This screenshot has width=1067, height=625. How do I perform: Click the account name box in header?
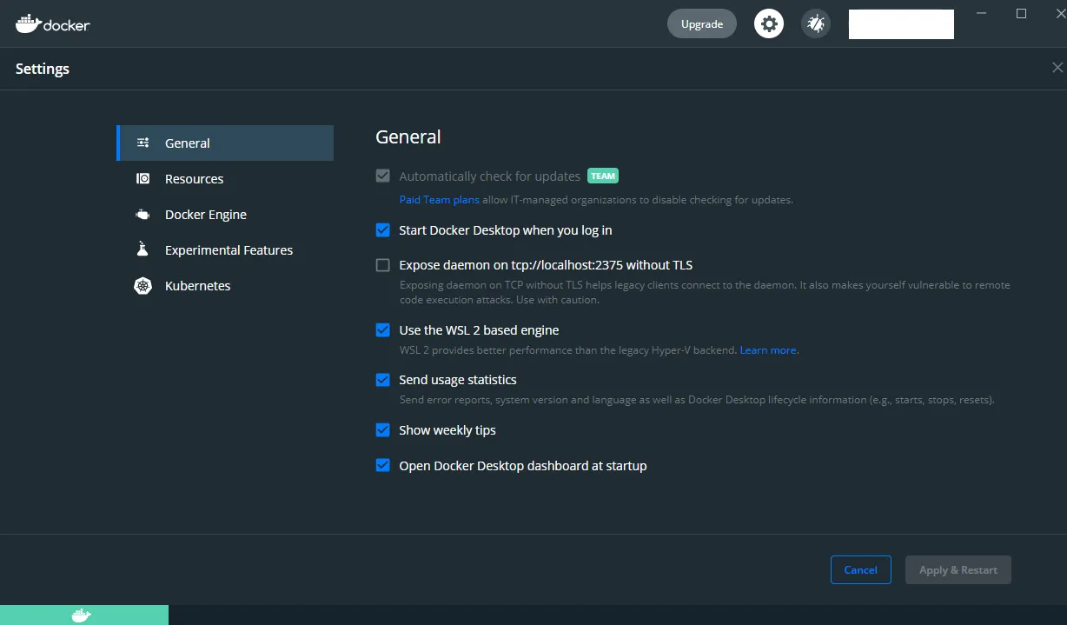tap(901, 23)
